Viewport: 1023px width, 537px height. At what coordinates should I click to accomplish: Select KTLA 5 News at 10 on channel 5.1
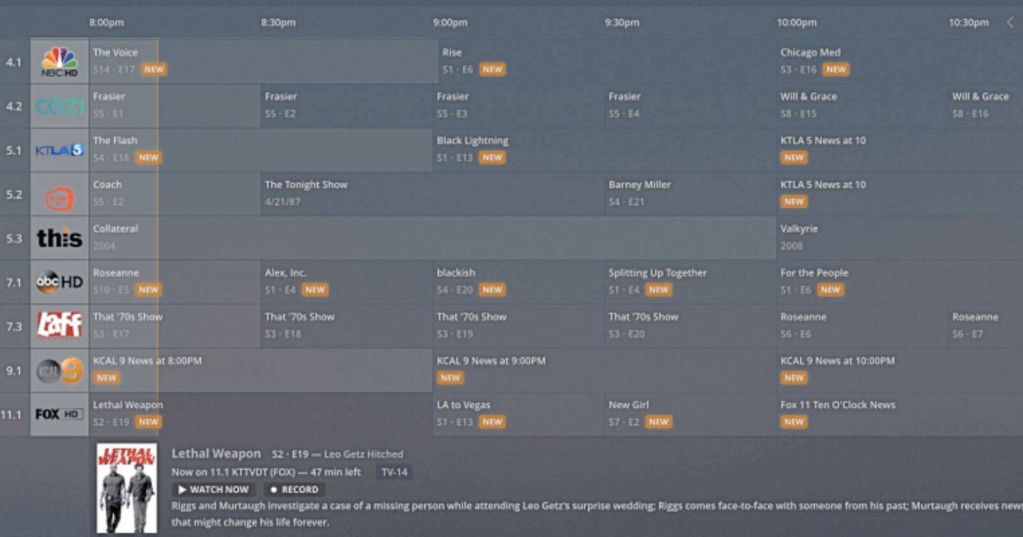coord(900,150)
